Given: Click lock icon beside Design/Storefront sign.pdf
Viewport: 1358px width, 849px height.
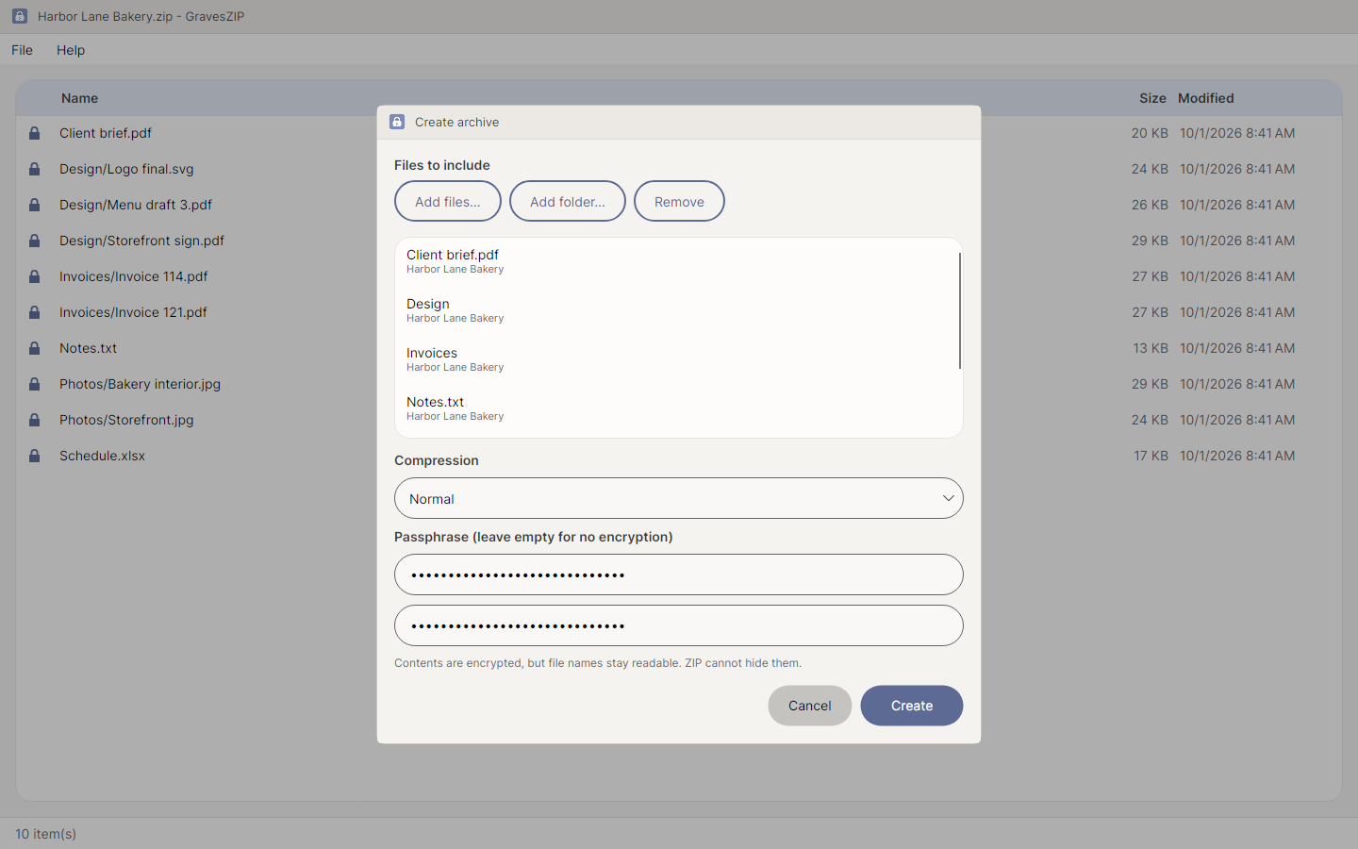Looking at the screenshot, I should point(34,241).
